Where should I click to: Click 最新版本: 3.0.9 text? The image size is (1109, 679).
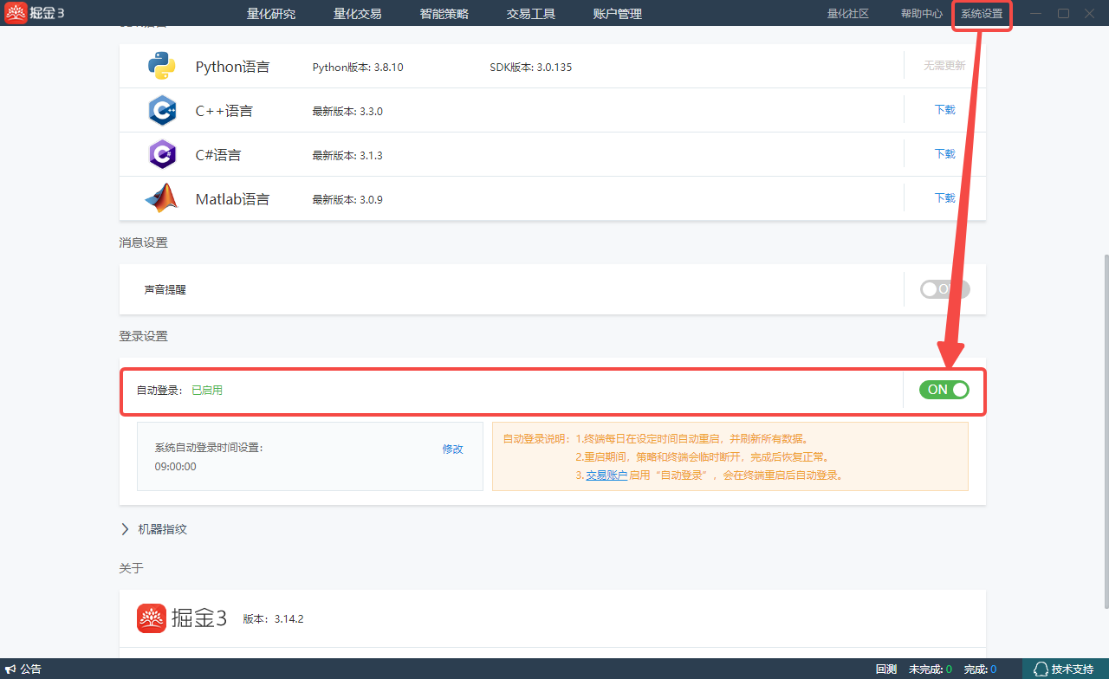[x=347, y=199]
